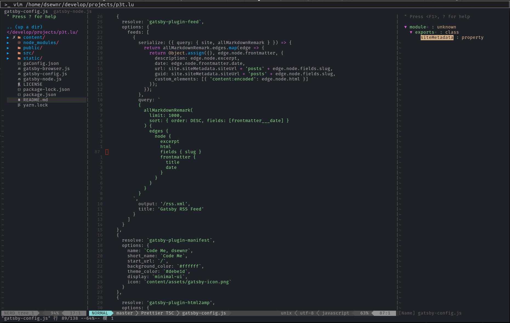Click the tree root path develop/projects/p3t.lu

point(42,32)
